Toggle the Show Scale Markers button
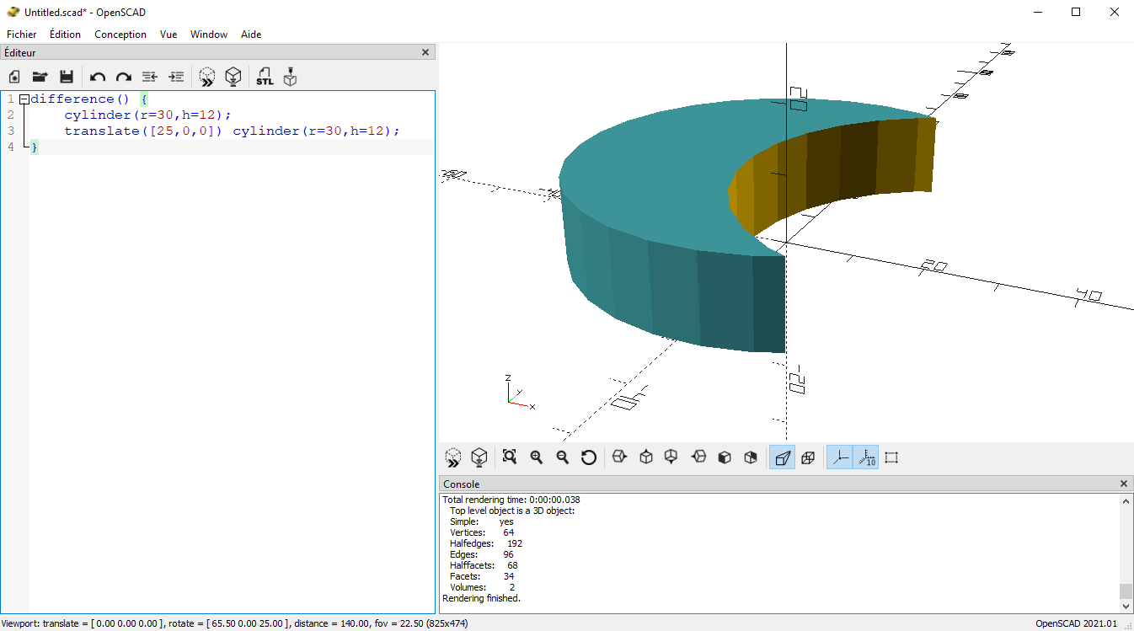The height and width of the screenshot is (631, 1134). point(865,457)
